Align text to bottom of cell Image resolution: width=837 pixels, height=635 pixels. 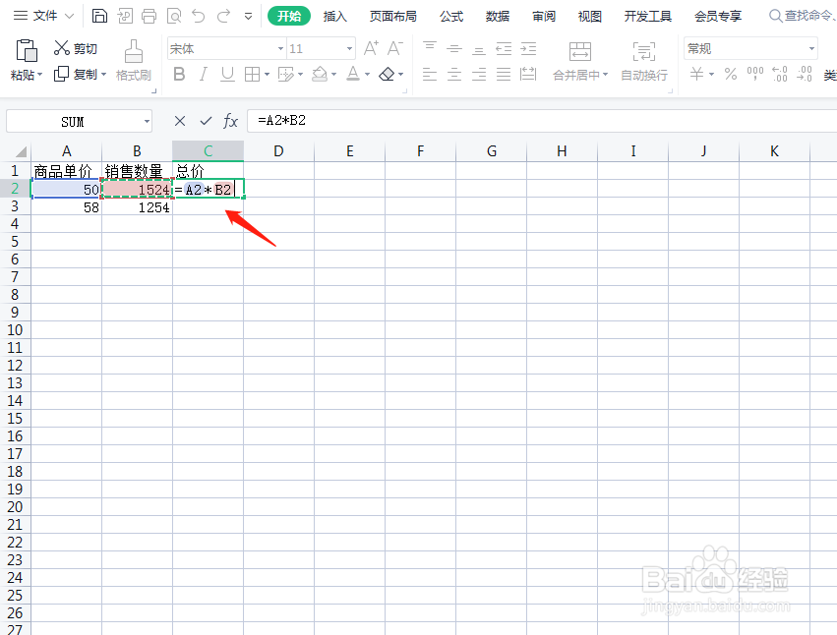click(479, 50)
